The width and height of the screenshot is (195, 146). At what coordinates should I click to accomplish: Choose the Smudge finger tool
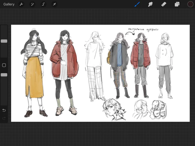(x=150, y=4)
